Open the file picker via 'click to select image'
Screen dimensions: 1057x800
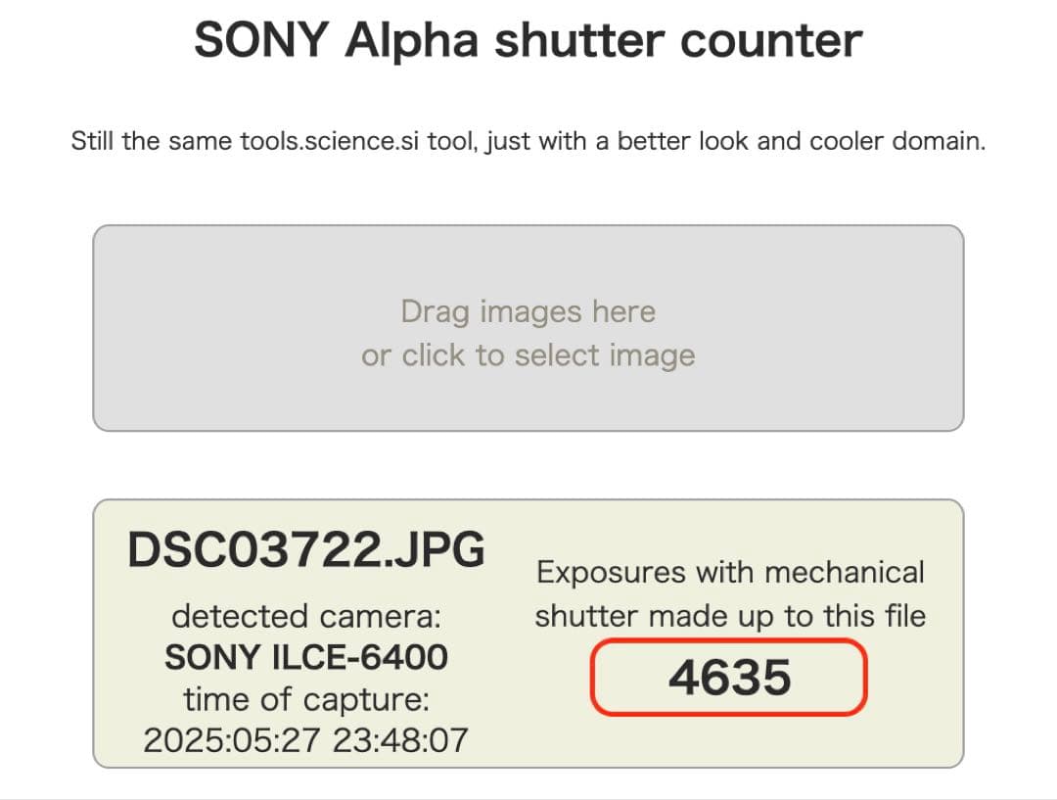(x=528, y=354)
